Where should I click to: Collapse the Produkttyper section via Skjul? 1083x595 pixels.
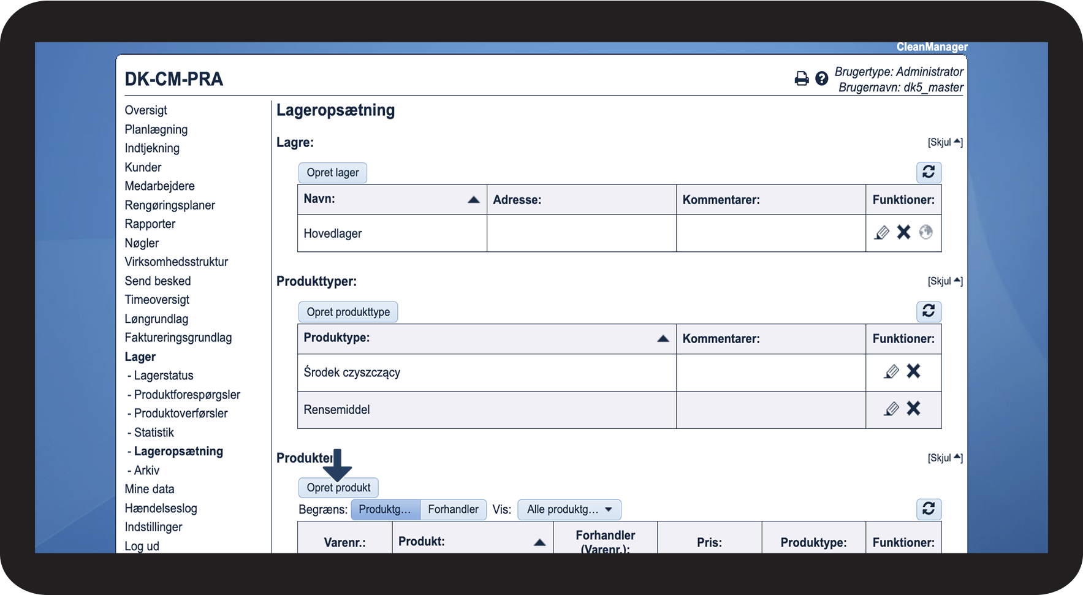click(x=945, y=281)
